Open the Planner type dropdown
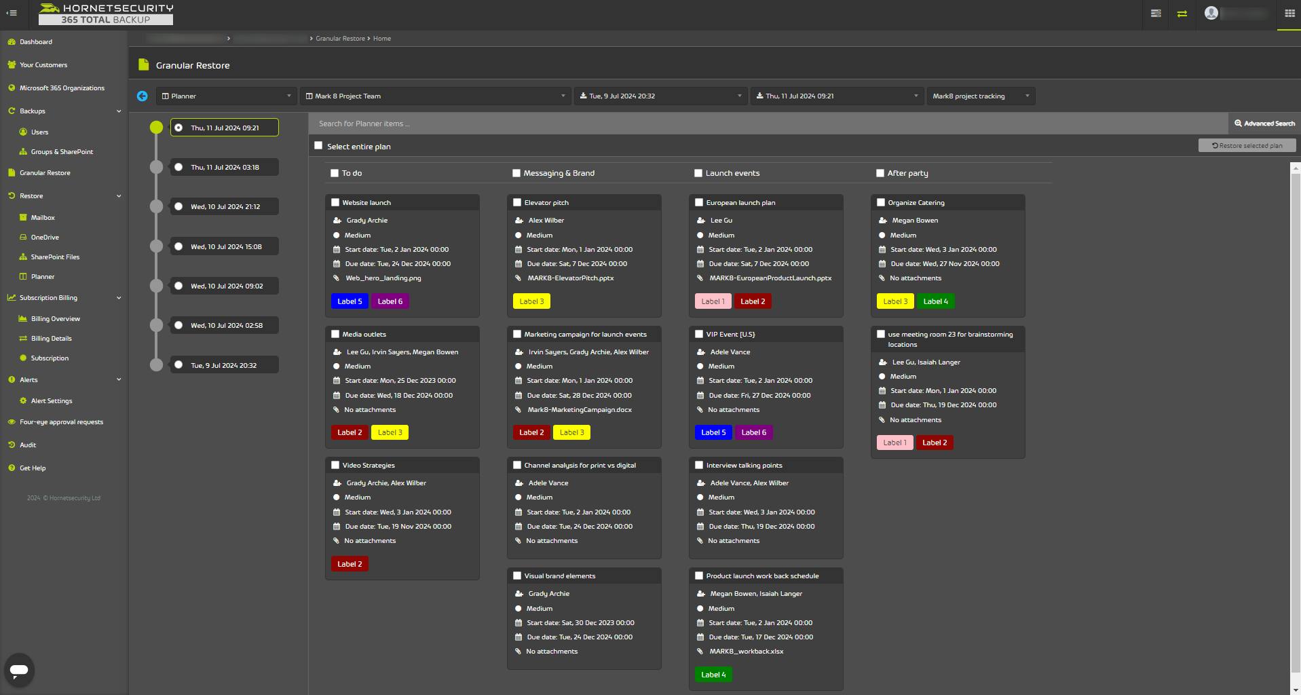This screenshot has height=695, width=1301. pyautogui.click(x=227, y=96)
